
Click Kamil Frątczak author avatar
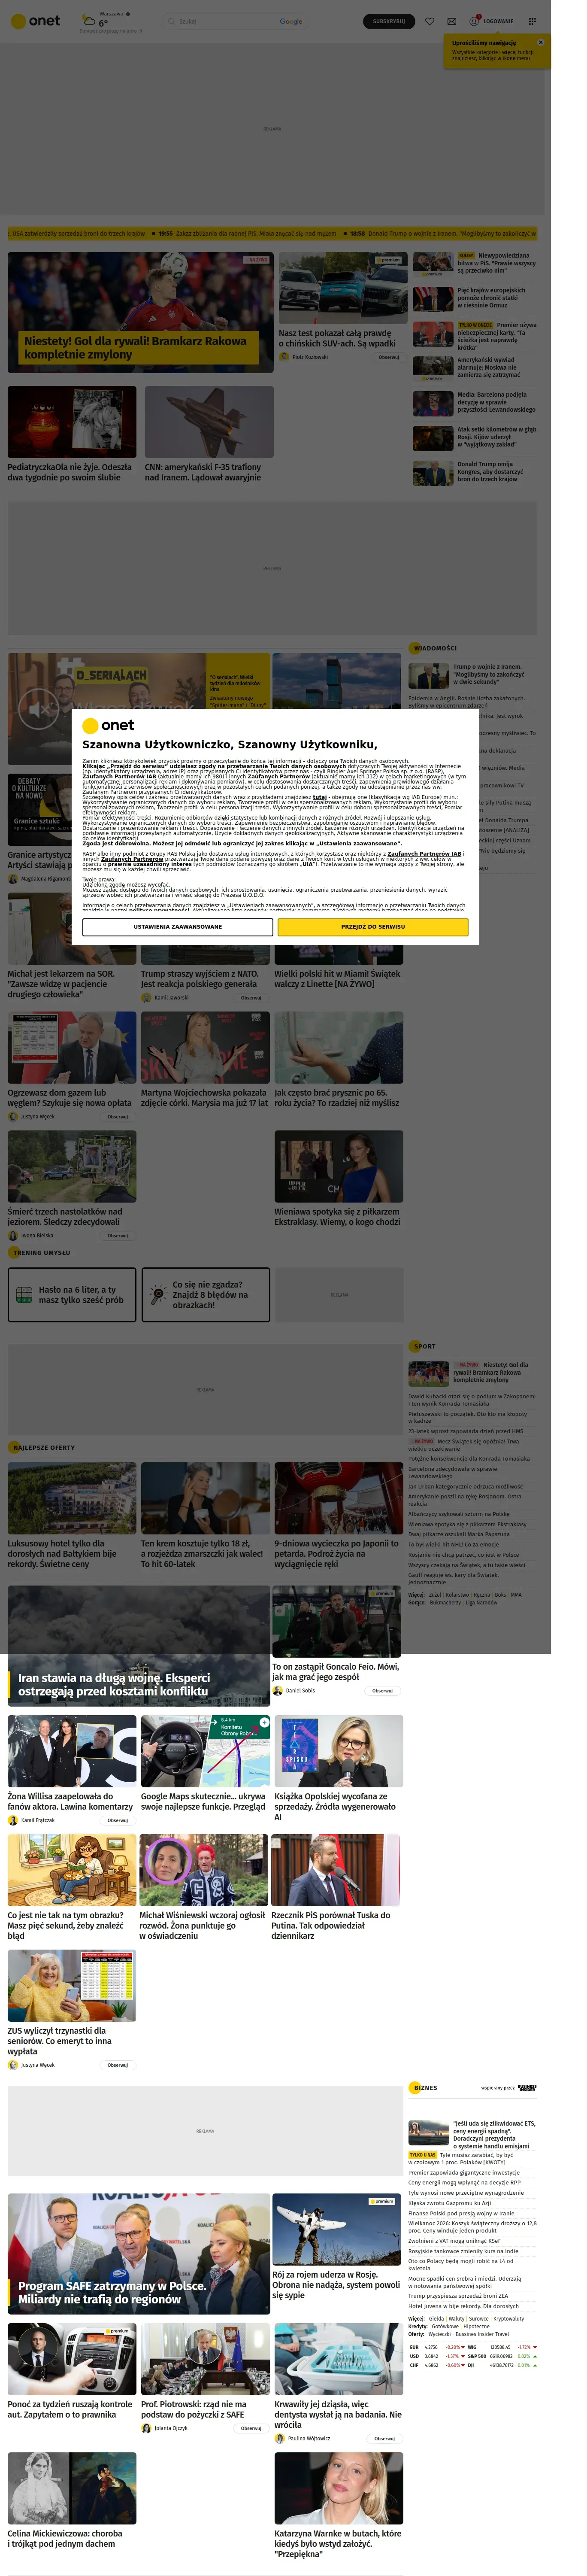13,1820
